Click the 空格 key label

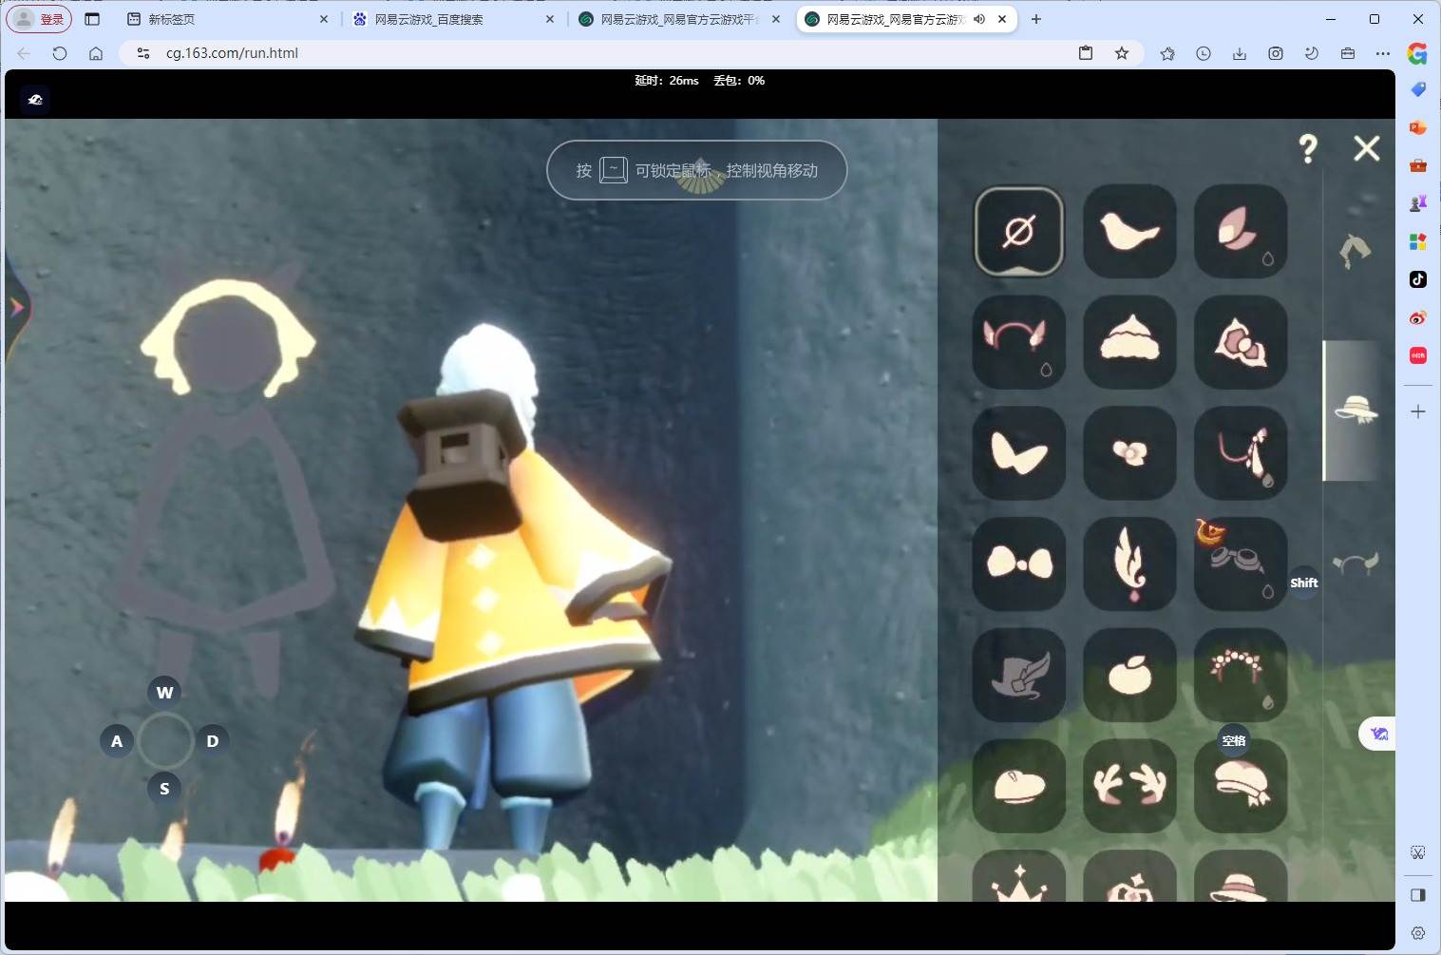click(x=1234, y=740)
